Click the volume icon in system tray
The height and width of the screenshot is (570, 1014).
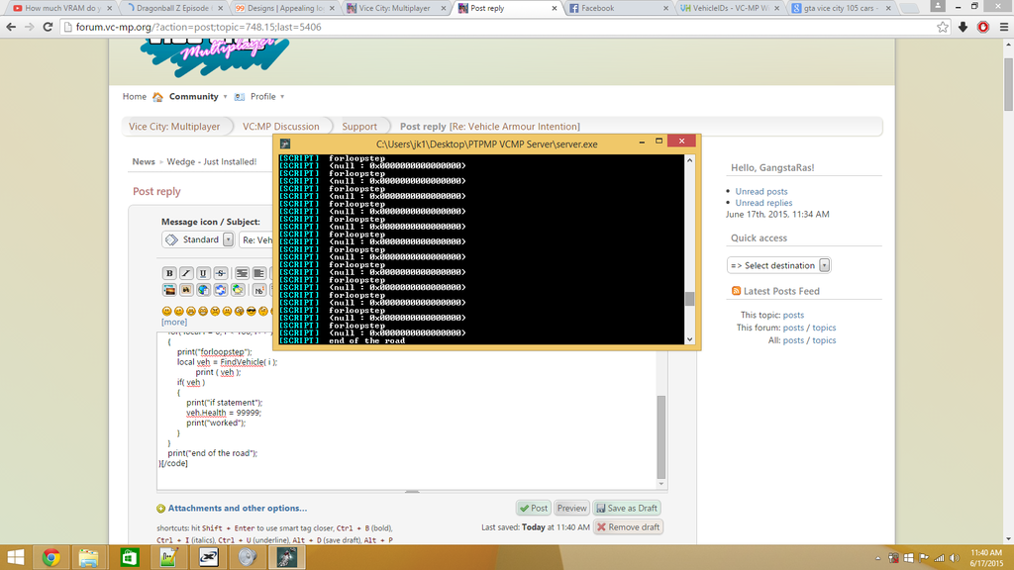(955, 558)
